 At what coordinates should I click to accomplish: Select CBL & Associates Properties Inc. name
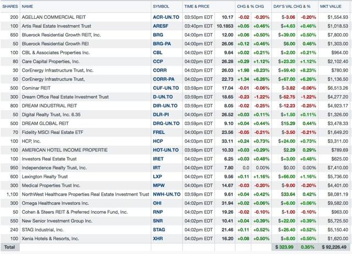pyautogui.click(x=56, y=53)
